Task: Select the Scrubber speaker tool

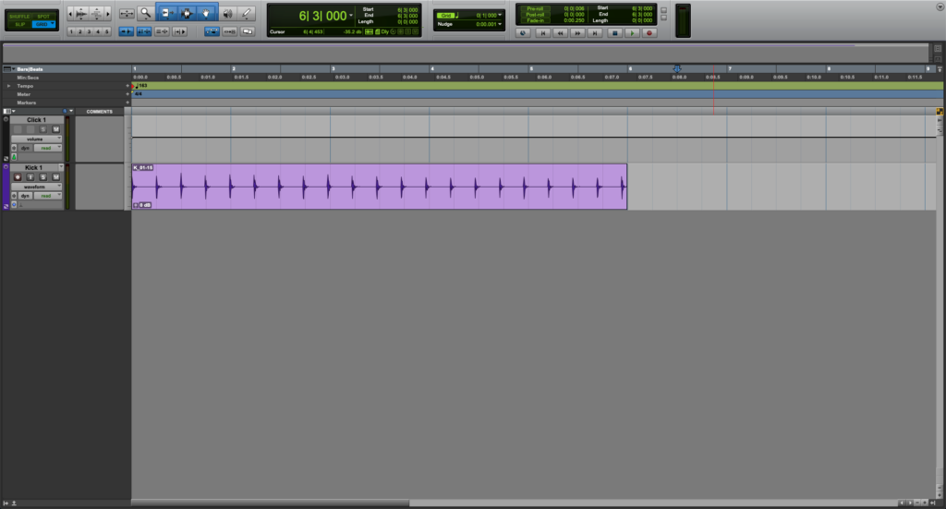Action: click(x=228, y=13)
